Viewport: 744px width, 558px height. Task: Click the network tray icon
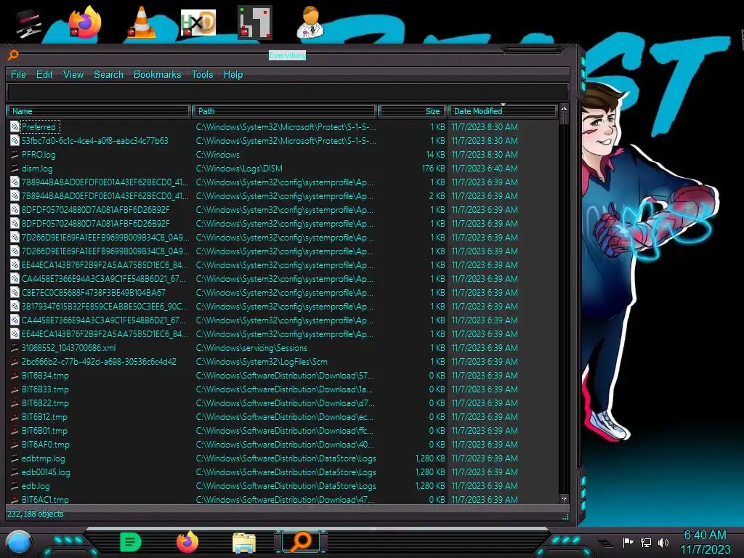[646, 542]
